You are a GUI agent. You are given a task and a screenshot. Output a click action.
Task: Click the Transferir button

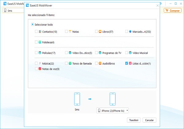134,120
